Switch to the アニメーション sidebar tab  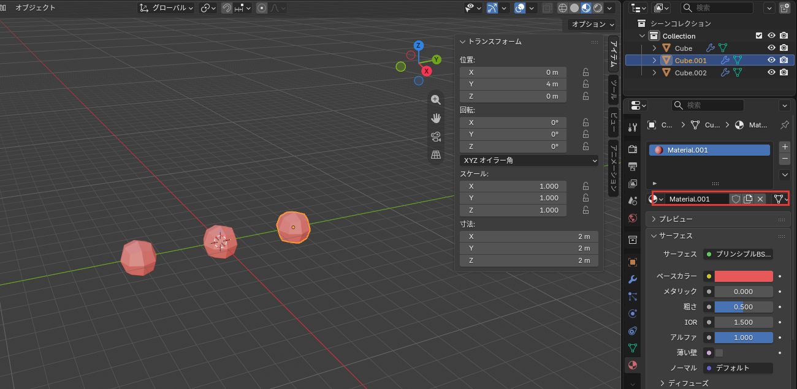[x=614, y=168]
